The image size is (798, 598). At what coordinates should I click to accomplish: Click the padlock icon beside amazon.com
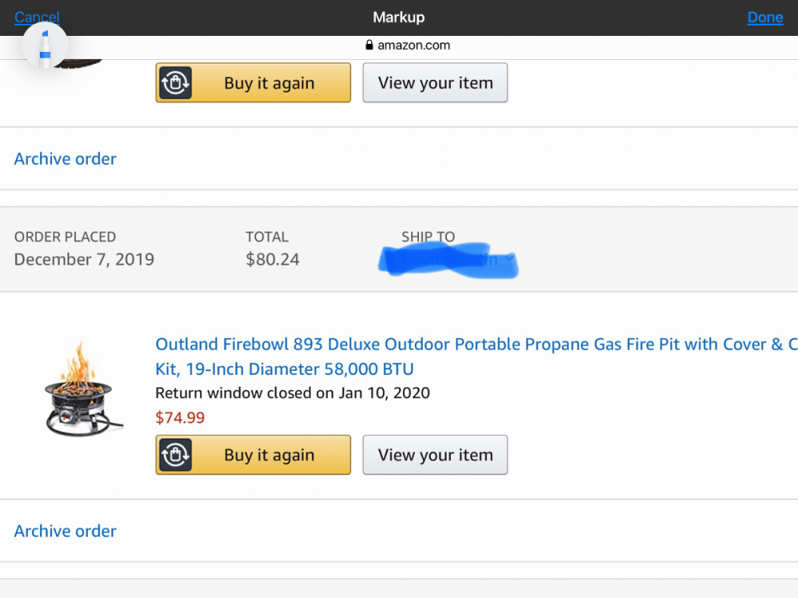[369, 45]
